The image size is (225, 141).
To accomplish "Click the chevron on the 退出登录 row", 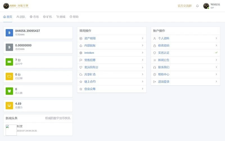I will pyautogui.click(x=216, y=82).
